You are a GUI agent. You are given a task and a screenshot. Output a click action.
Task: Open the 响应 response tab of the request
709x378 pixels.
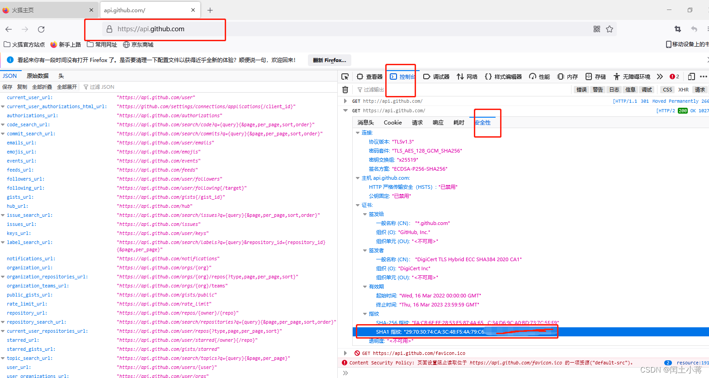click(x=438, y=123)
